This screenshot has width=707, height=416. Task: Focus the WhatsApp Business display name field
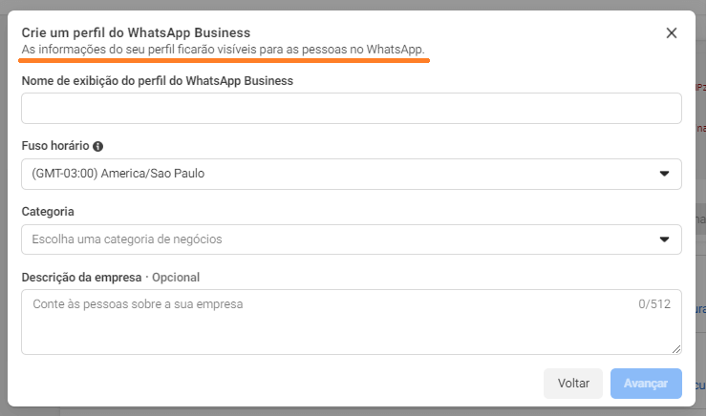point(351,109)
